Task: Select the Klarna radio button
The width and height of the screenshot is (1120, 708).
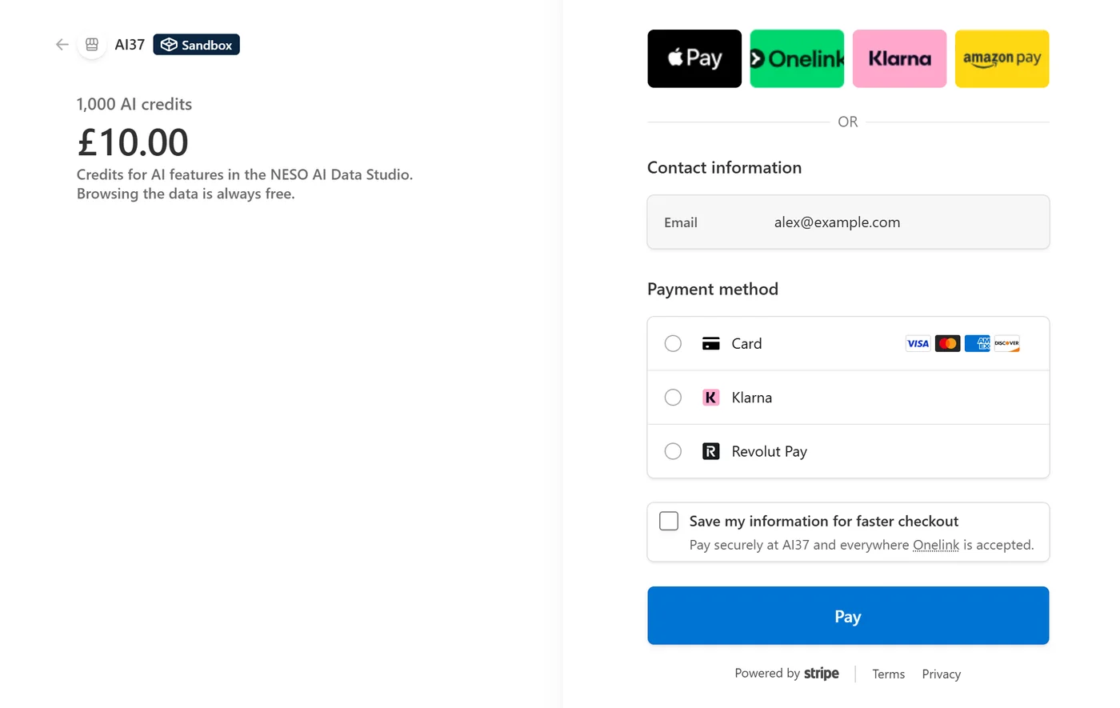Action: click(x=673, y=398)
